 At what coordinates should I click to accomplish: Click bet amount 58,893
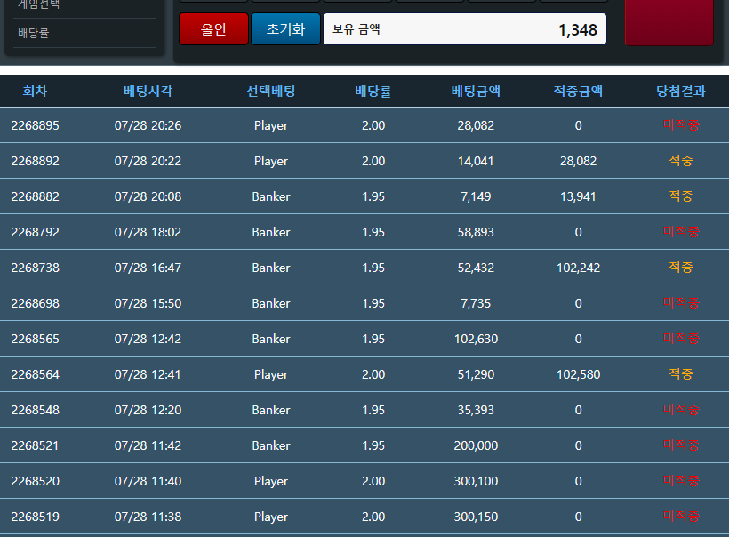[x=476, y=232]
